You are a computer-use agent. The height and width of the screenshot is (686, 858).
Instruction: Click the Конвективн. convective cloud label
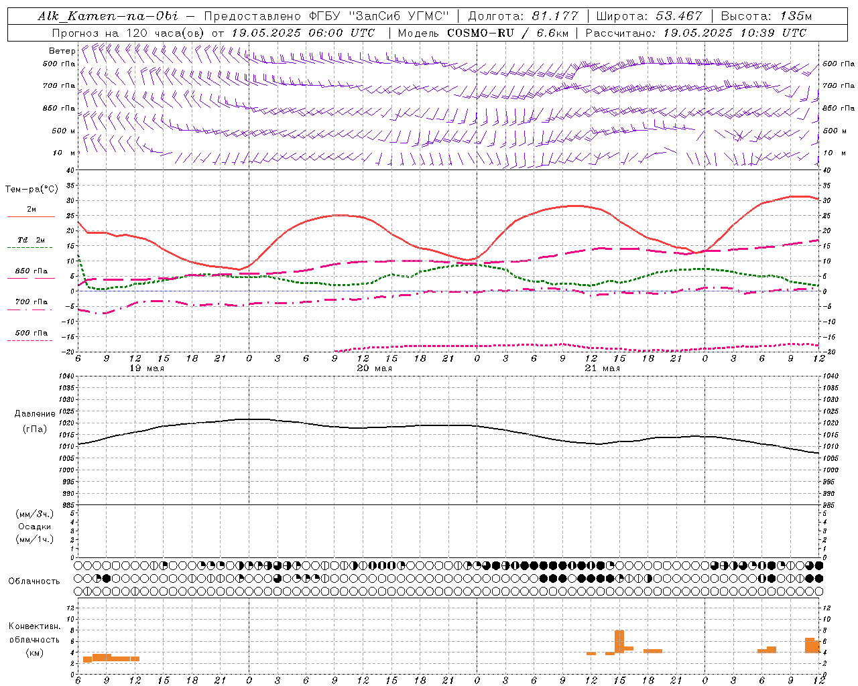point(35,626)
